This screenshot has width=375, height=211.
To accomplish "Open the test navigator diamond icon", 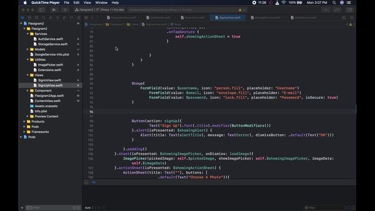I will [x=57, y=18].
